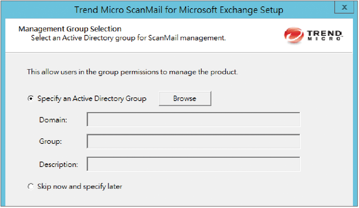
Task: Click the 'Description:' field label
Action: (x=59, y=164)
